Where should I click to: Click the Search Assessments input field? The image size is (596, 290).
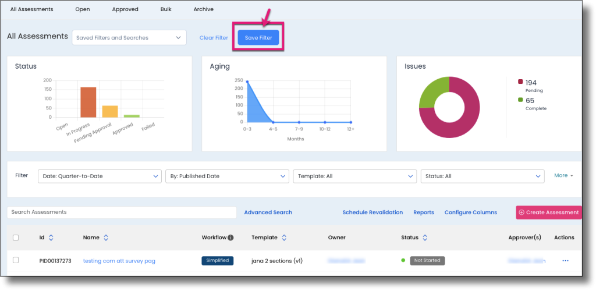[122, 212]
